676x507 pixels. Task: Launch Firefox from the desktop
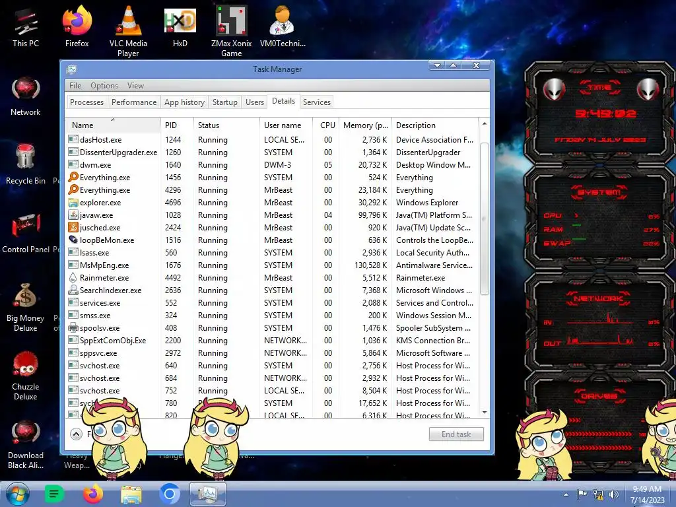(77, 27)
